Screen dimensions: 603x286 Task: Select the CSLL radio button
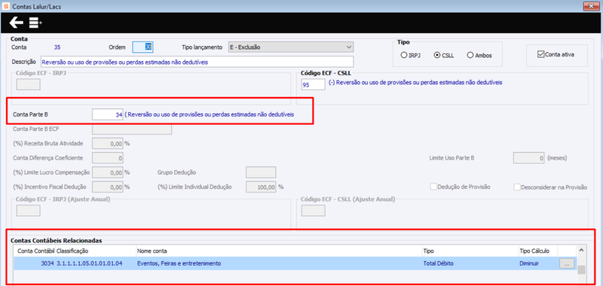436,55
